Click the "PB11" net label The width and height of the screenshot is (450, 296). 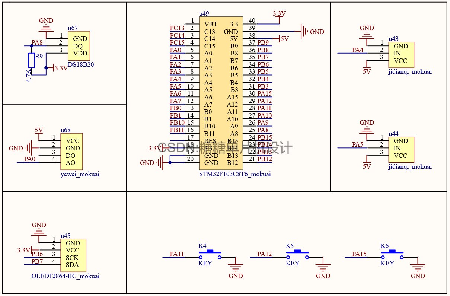click(177, 130)
